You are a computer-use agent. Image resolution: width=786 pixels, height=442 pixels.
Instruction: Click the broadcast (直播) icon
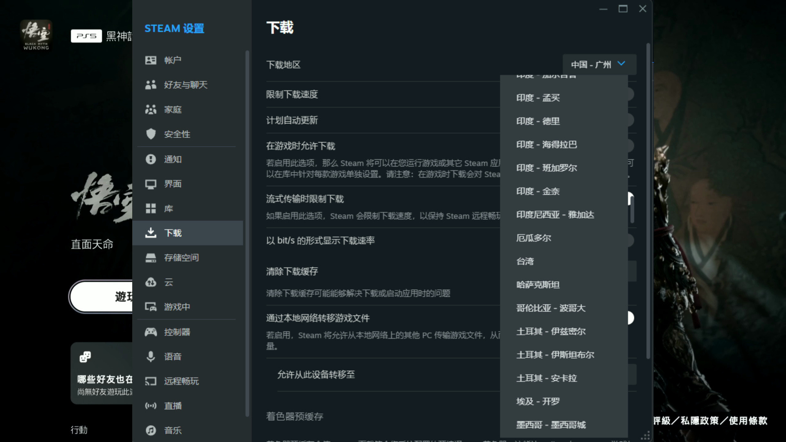(151, 406)
